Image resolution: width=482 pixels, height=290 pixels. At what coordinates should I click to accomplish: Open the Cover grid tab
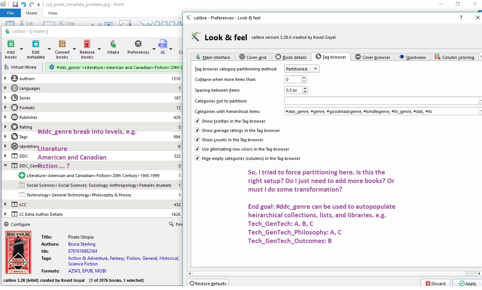[253, 57]
